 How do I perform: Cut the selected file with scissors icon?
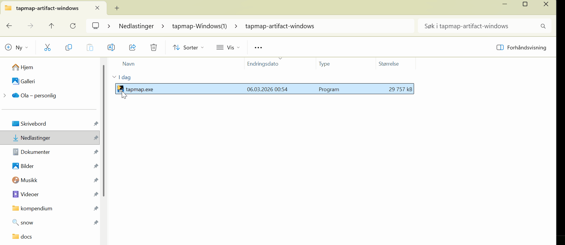click(x=47, y=47)
